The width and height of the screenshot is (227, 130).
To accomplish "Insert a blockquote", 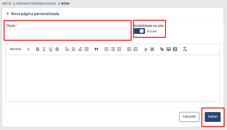I will click(x=96, y=49).
